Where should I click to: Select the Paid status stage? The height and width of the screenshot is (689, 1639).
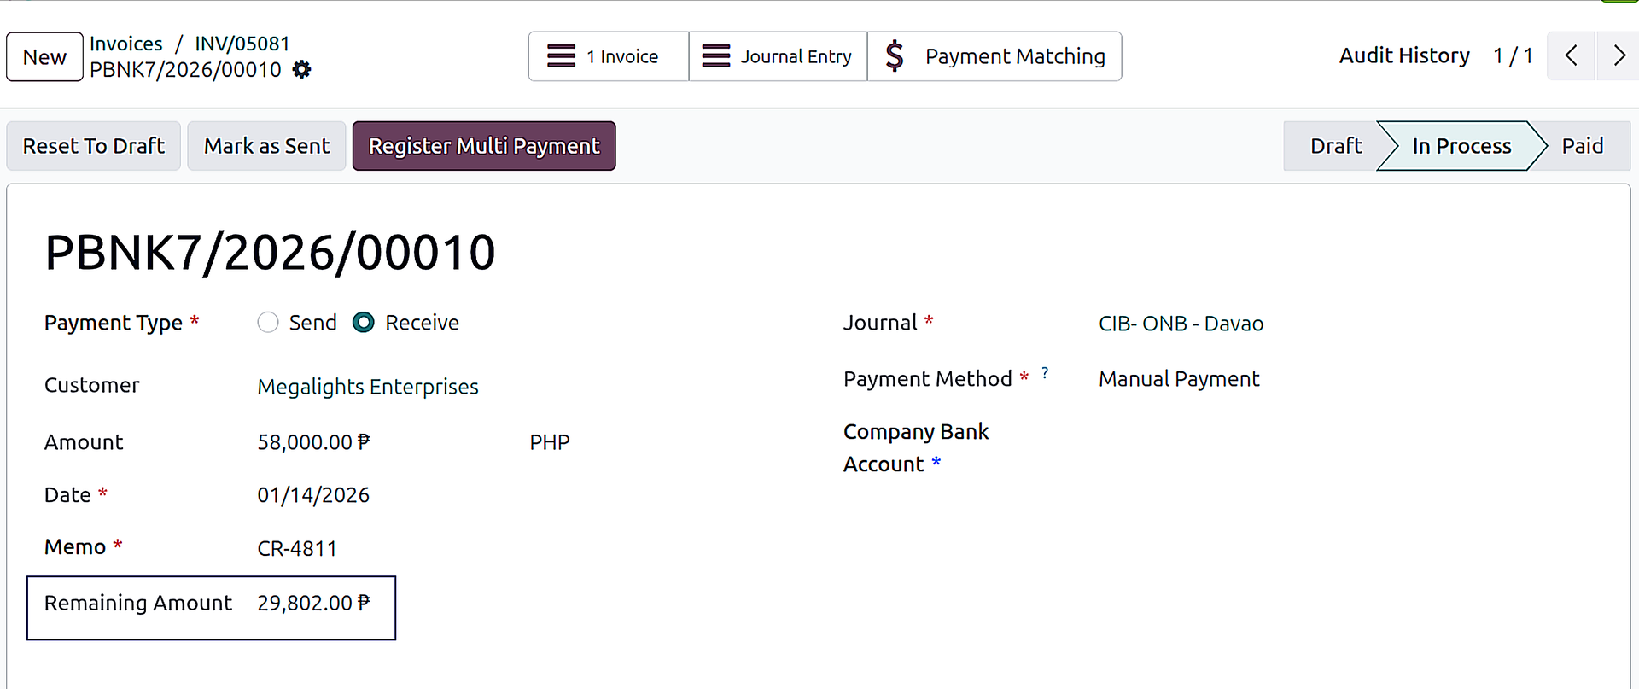(x=1582, y=146)
